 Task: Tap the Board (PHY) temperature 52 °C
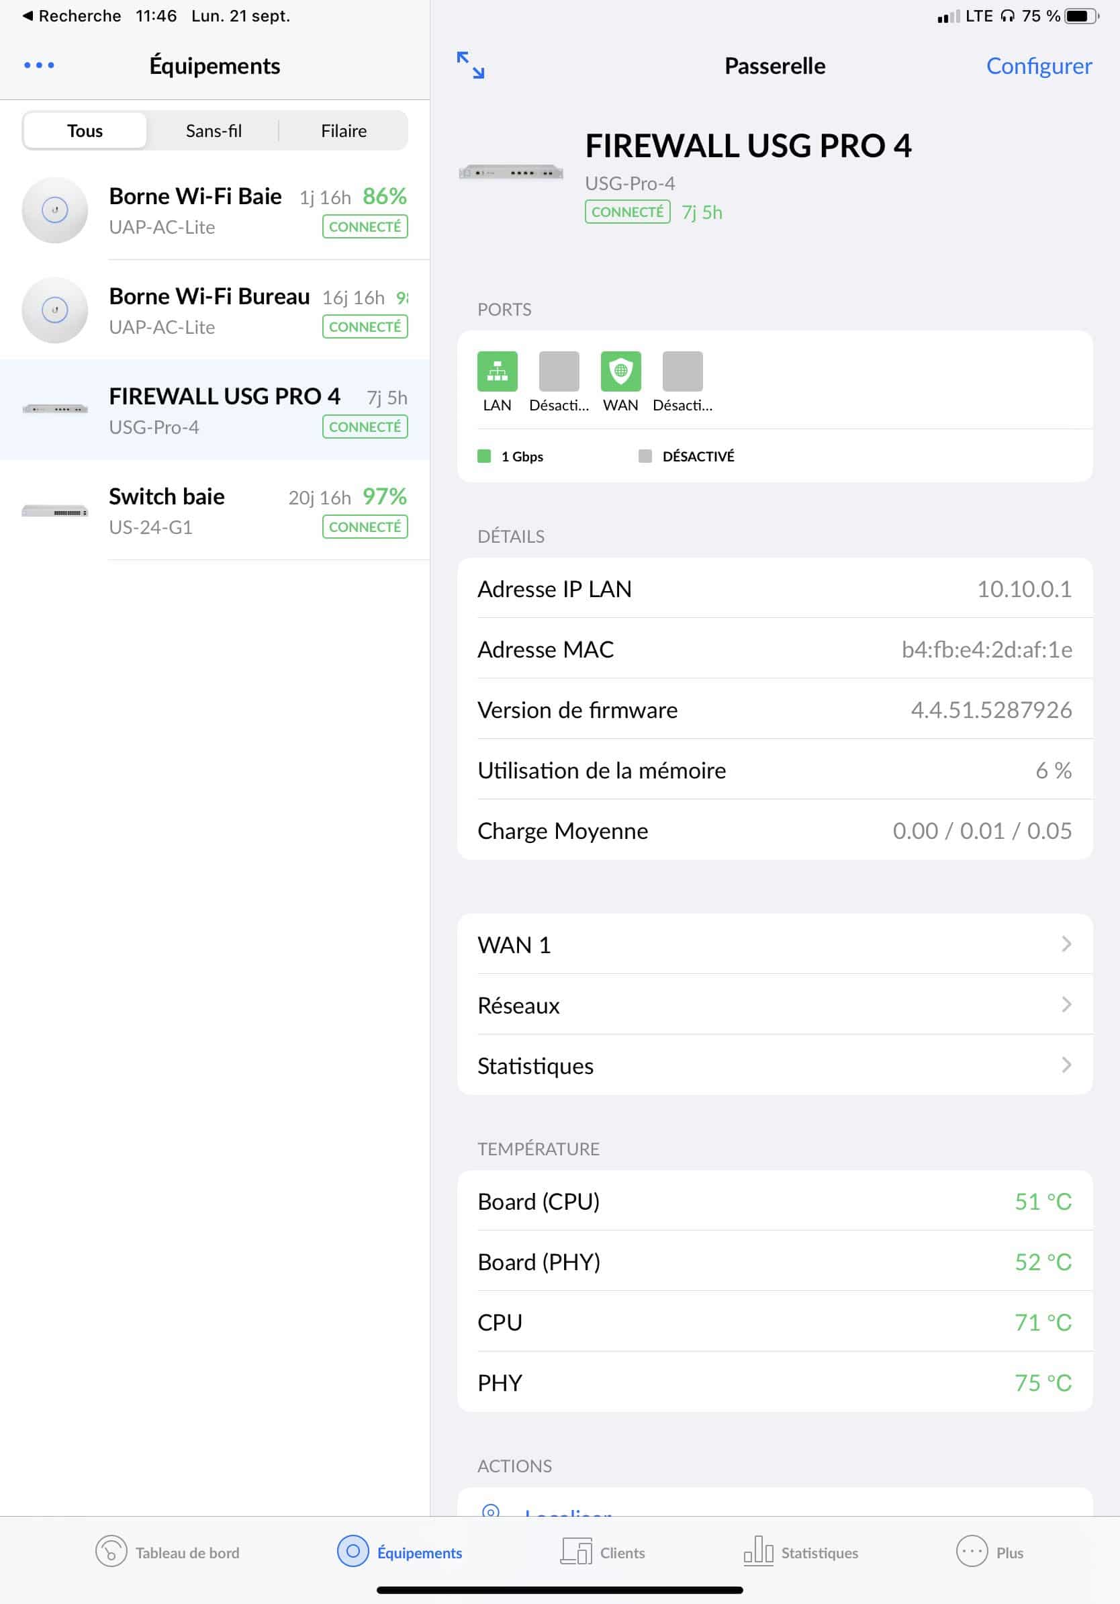[1043, 1261]
